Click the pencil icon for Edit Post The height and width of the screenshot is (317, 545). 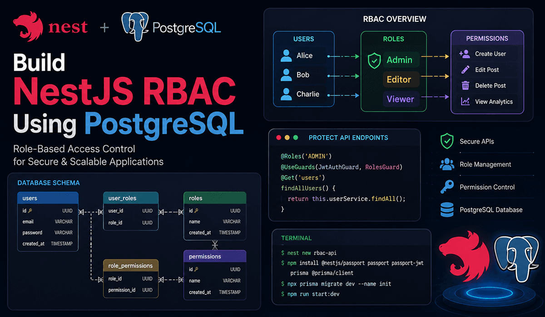pyautogui.click(x=465, y=70)
